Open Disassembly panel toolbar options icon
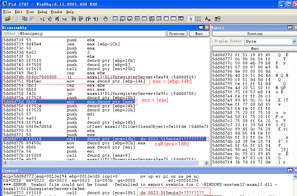The image size is (297, 196). 201,28
